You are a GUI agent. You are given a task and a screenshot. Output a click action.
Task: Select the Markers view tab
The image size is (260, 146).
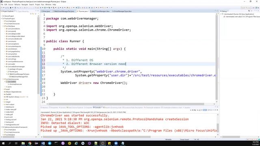click(x=44, y=107)
